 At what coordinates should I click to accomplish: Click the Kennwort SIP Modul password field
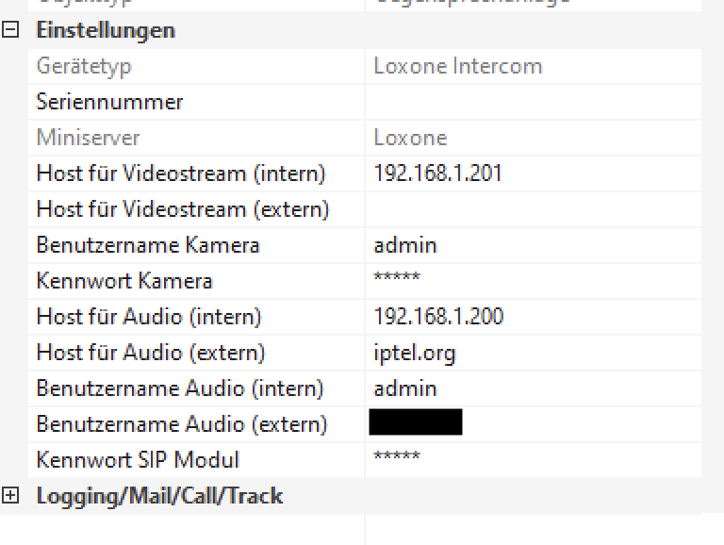click(397, 460)
